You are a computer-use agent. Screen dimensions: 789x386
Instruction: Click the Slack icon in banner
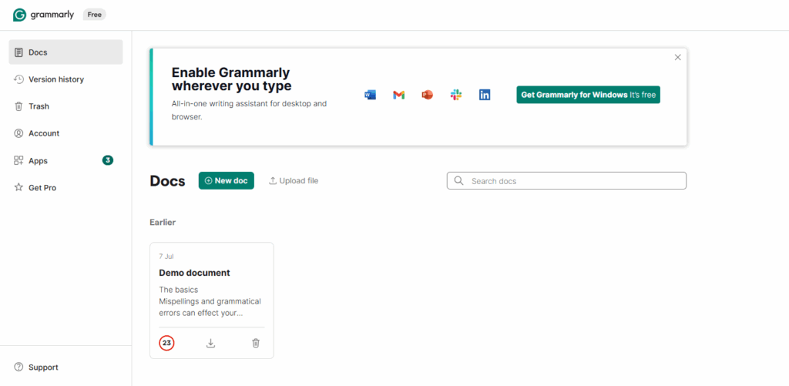[456, 95]
